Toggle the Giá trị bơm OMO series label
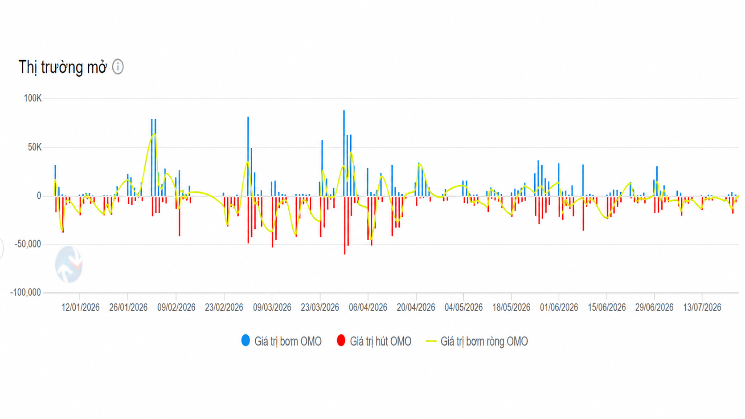 pyautogui.click(x=288, y=342)
